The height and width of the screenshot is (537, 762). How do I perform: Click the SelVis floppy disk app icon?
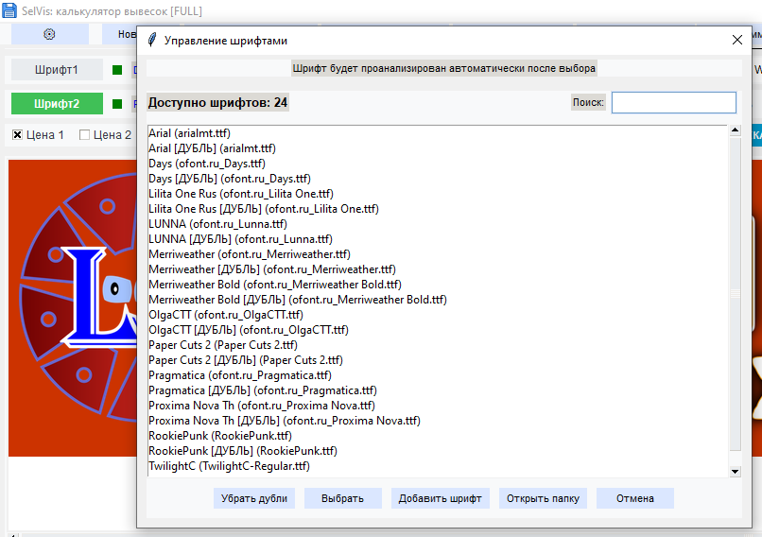(9, 10)
